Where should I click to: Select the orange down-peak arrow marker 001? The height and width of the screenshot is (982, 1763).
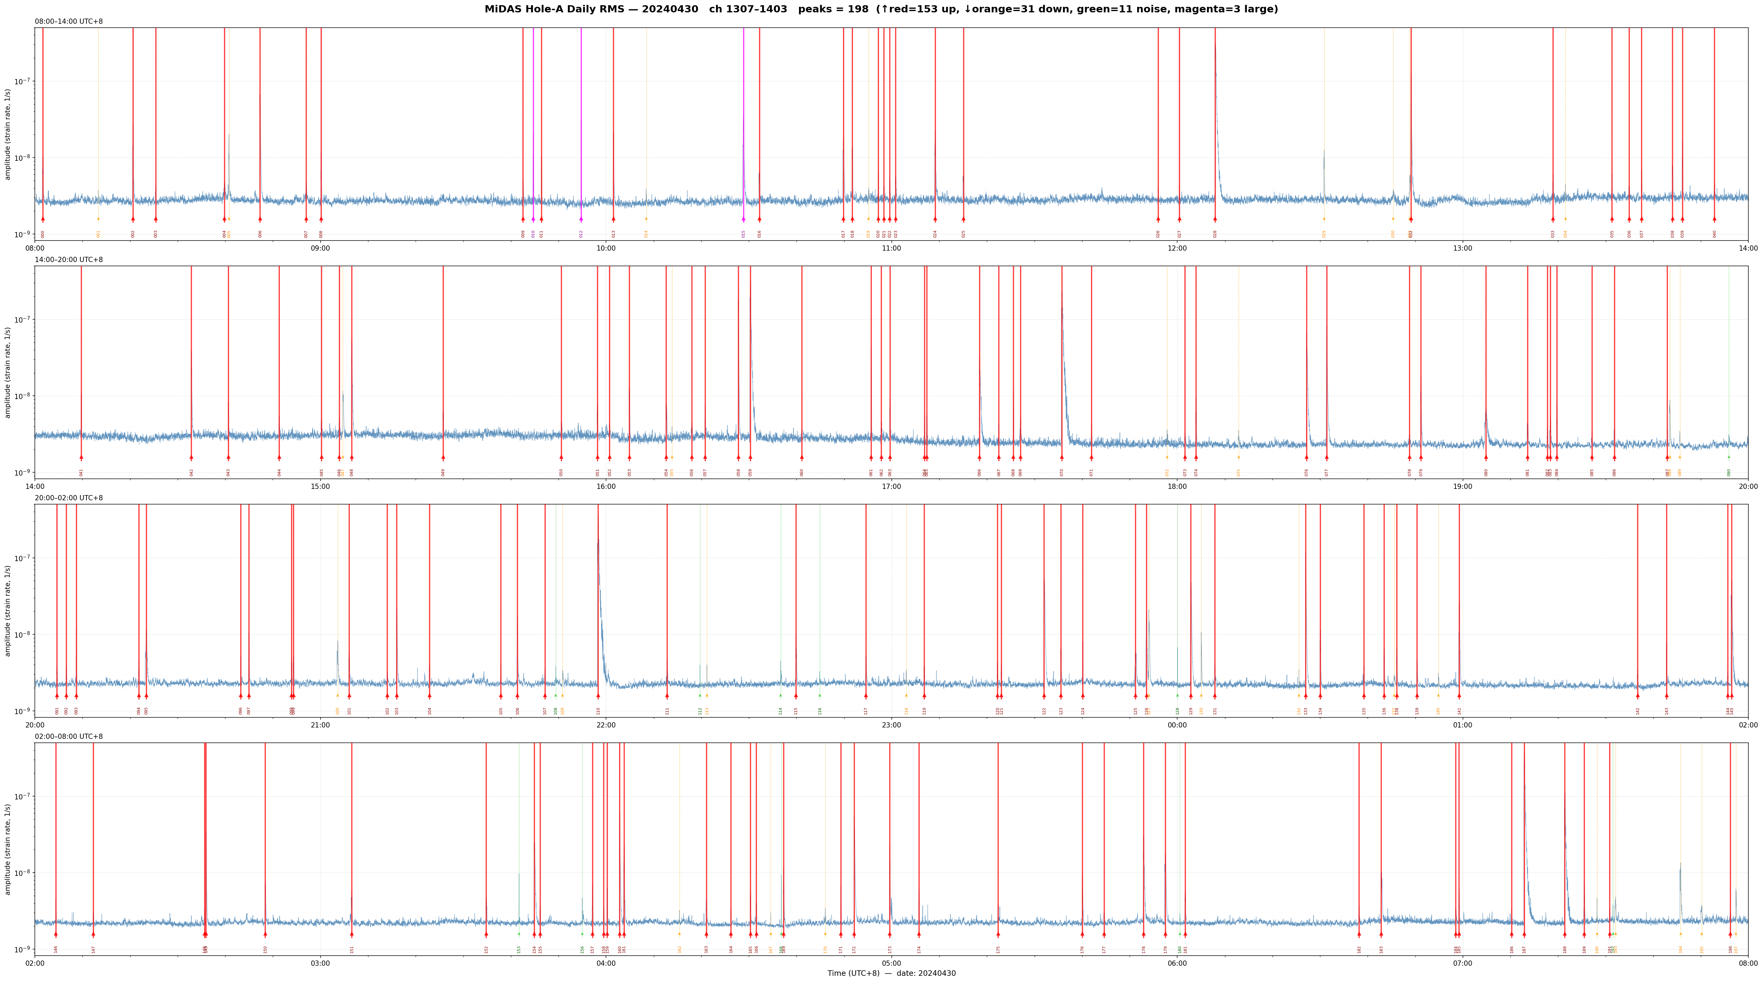(98, 219)
